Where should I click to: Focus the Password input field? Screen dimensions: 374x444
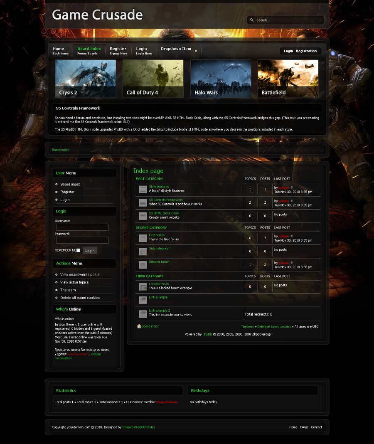click(82, 240)
